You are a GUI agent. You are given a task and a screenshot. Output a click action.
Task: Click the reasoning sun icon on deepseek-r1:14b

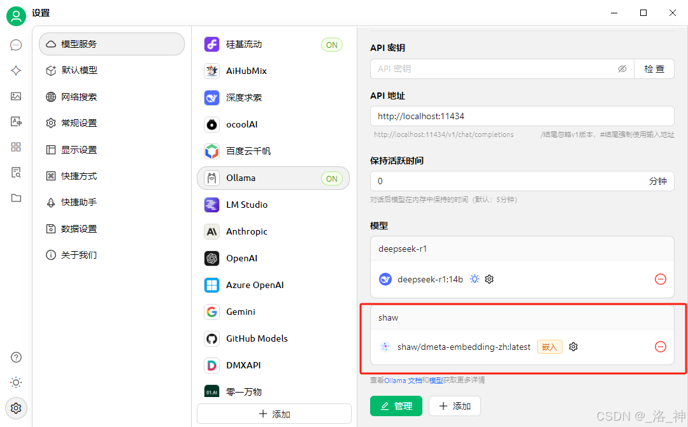click(x=475, y=279)
